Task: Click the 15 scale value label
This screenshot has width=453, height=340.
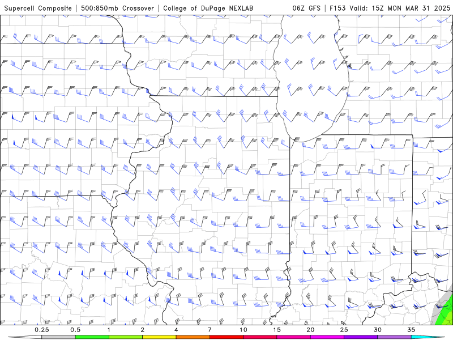Action: tap(277, 330)
